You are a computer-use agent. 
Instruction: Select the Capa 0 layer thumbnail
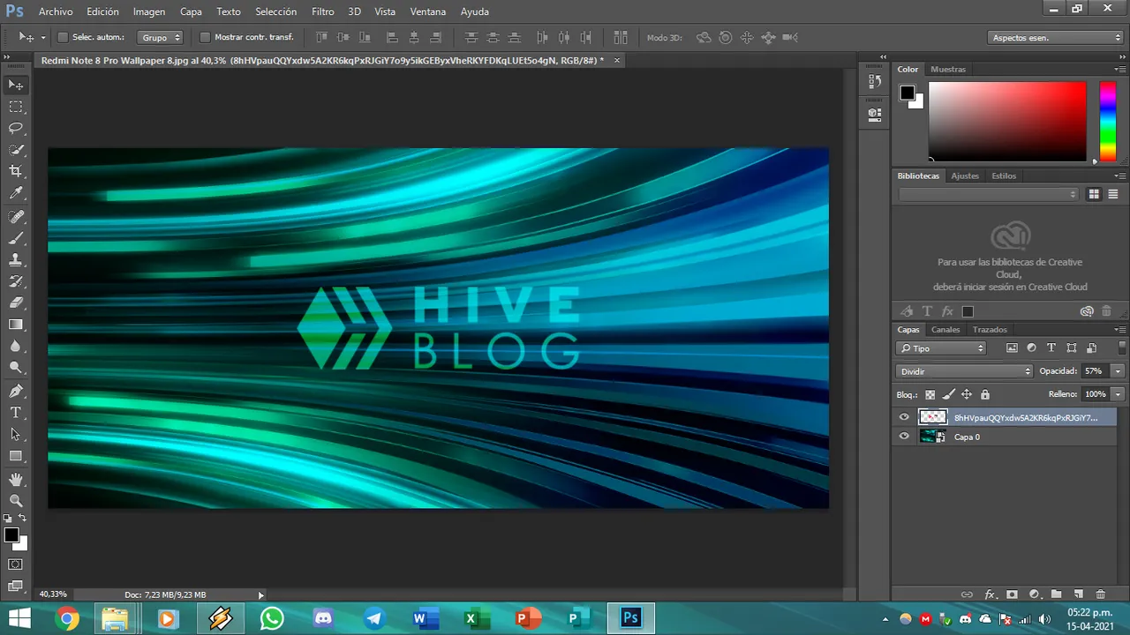[x=932, y=437]
